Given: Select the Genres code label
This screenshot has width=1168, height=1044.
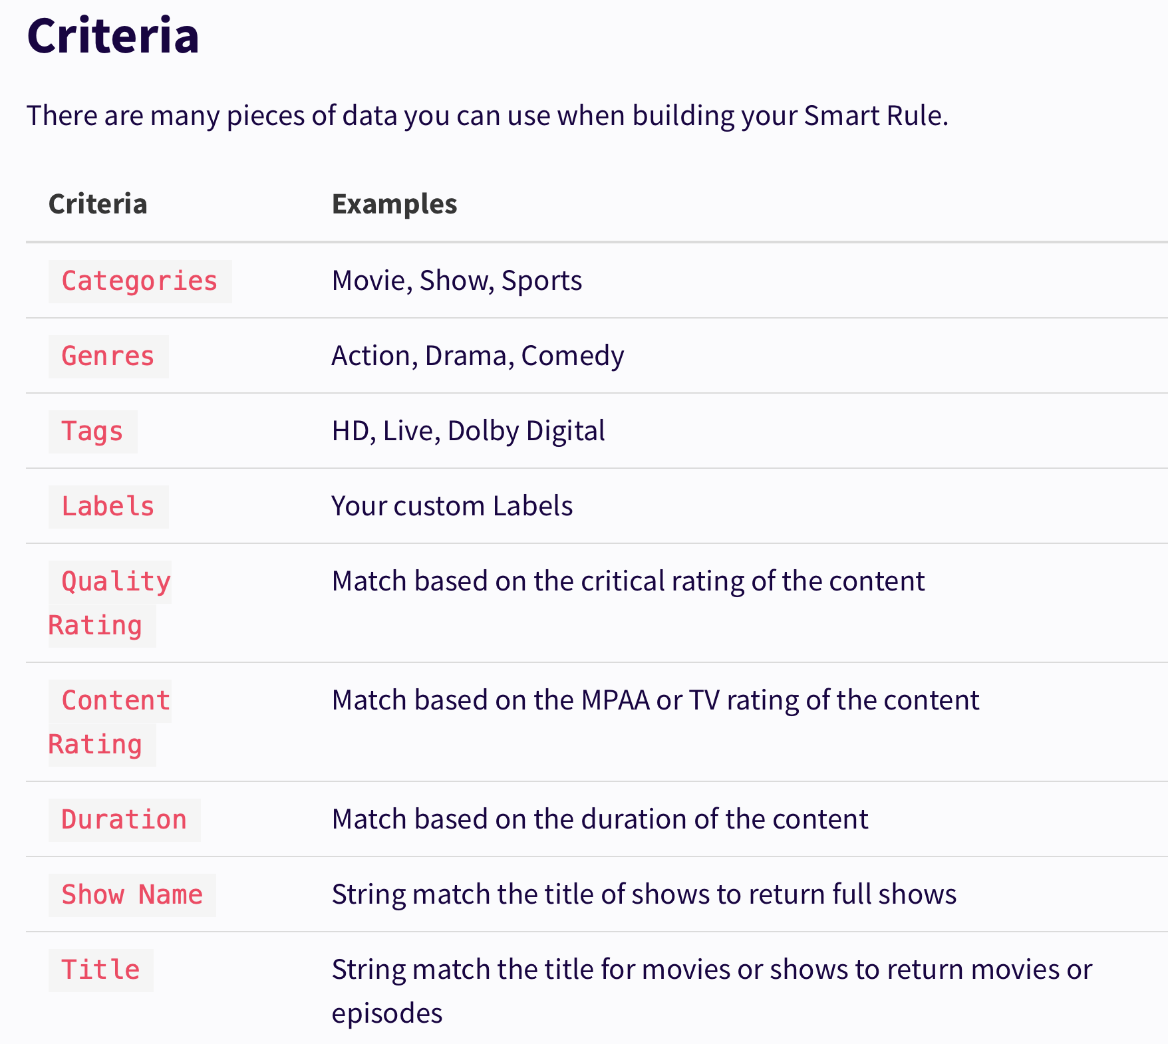Looking at the screenshot, I should 108,356.
